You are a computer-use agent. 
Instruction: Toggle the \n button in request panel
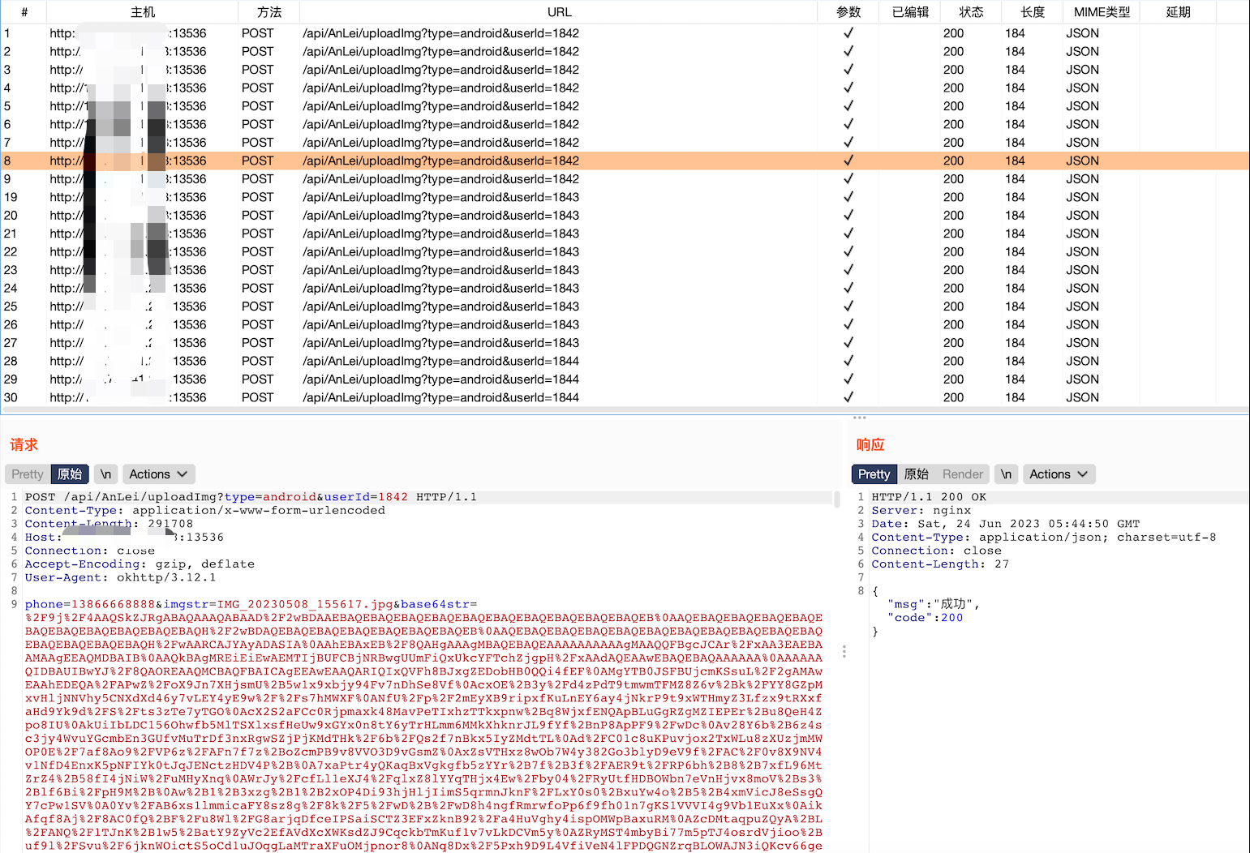click(105, 474)
